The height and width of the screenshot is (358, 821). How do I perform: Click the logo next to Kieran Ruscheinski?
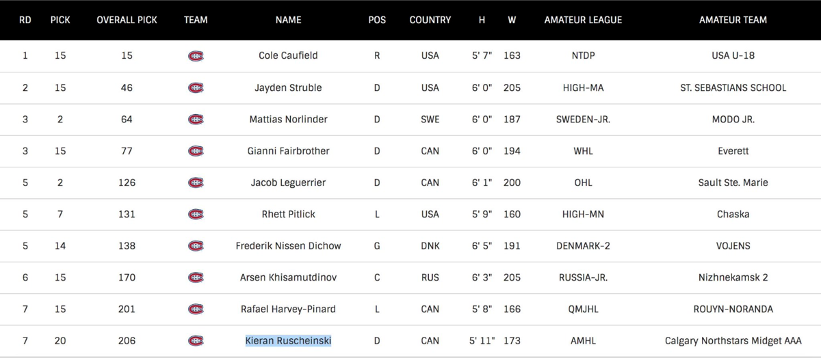click(196, 341)
